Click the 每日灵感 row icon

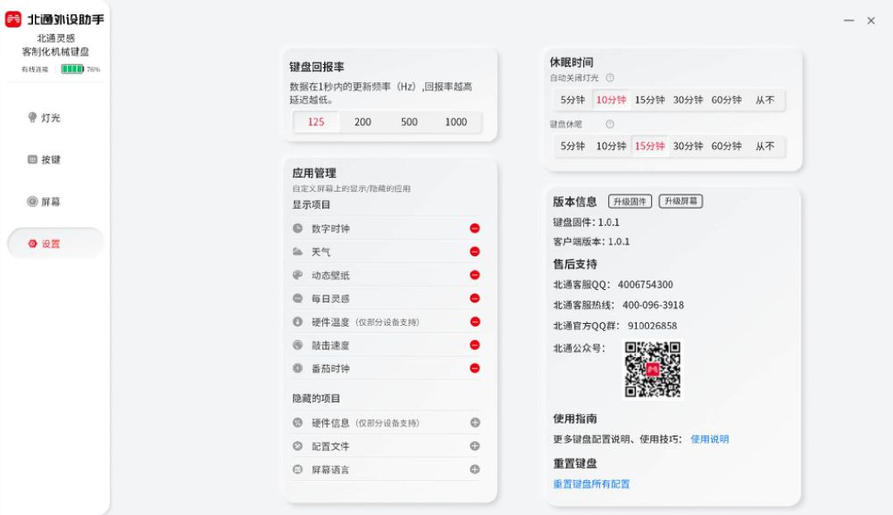[297, 298]
